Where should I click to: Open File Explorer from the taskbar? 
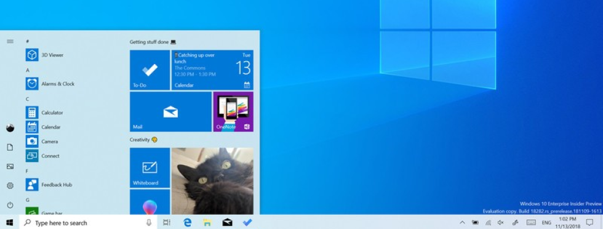(x=207, y=222)
